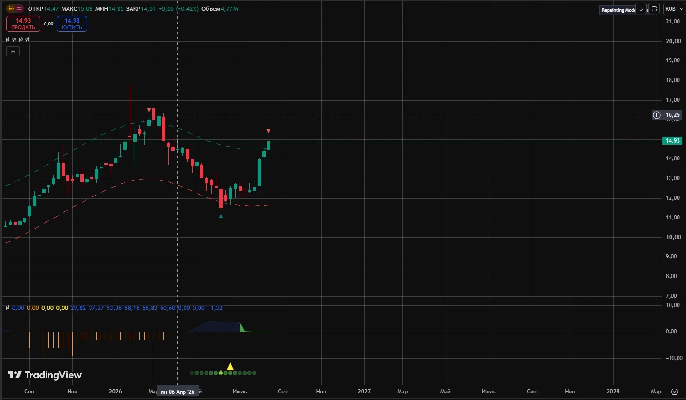Click the green up-triangle signal below the June low
This screenshot has height=400, width=686.
[221, 216]
